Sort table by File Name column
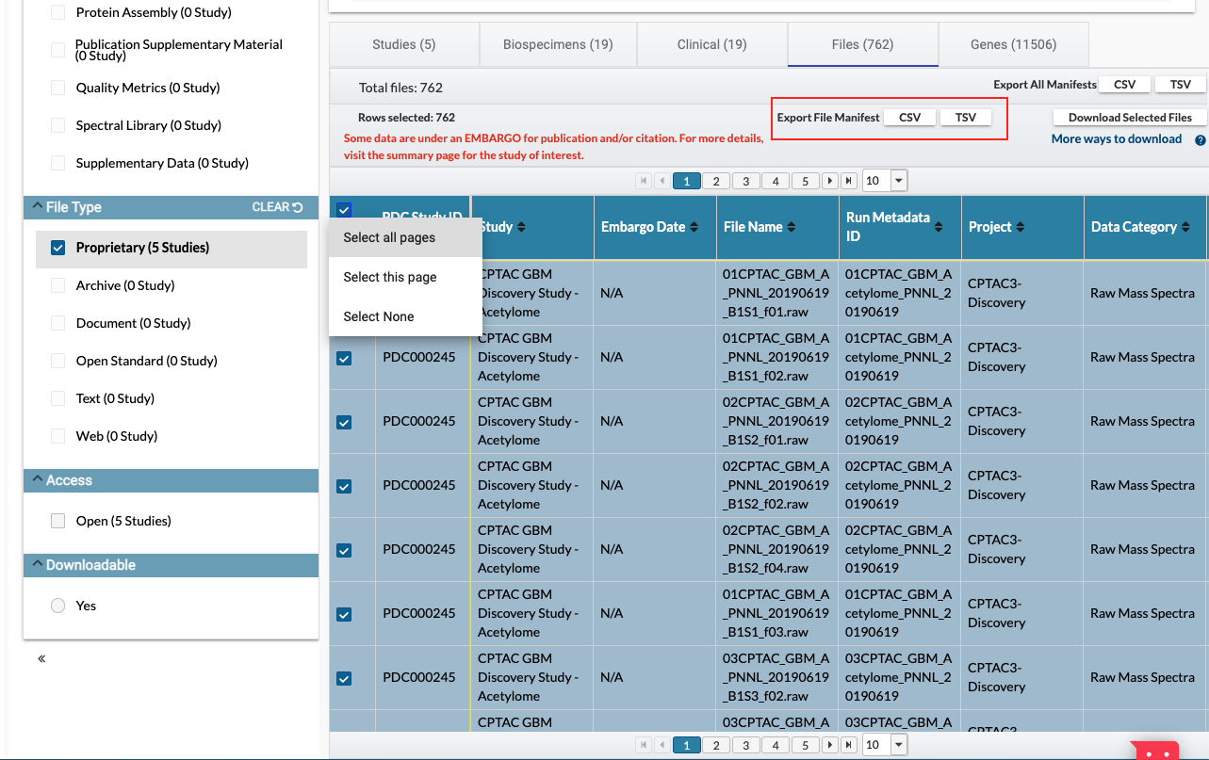The width and height of the screenshot is (1209, 760). 792,227
